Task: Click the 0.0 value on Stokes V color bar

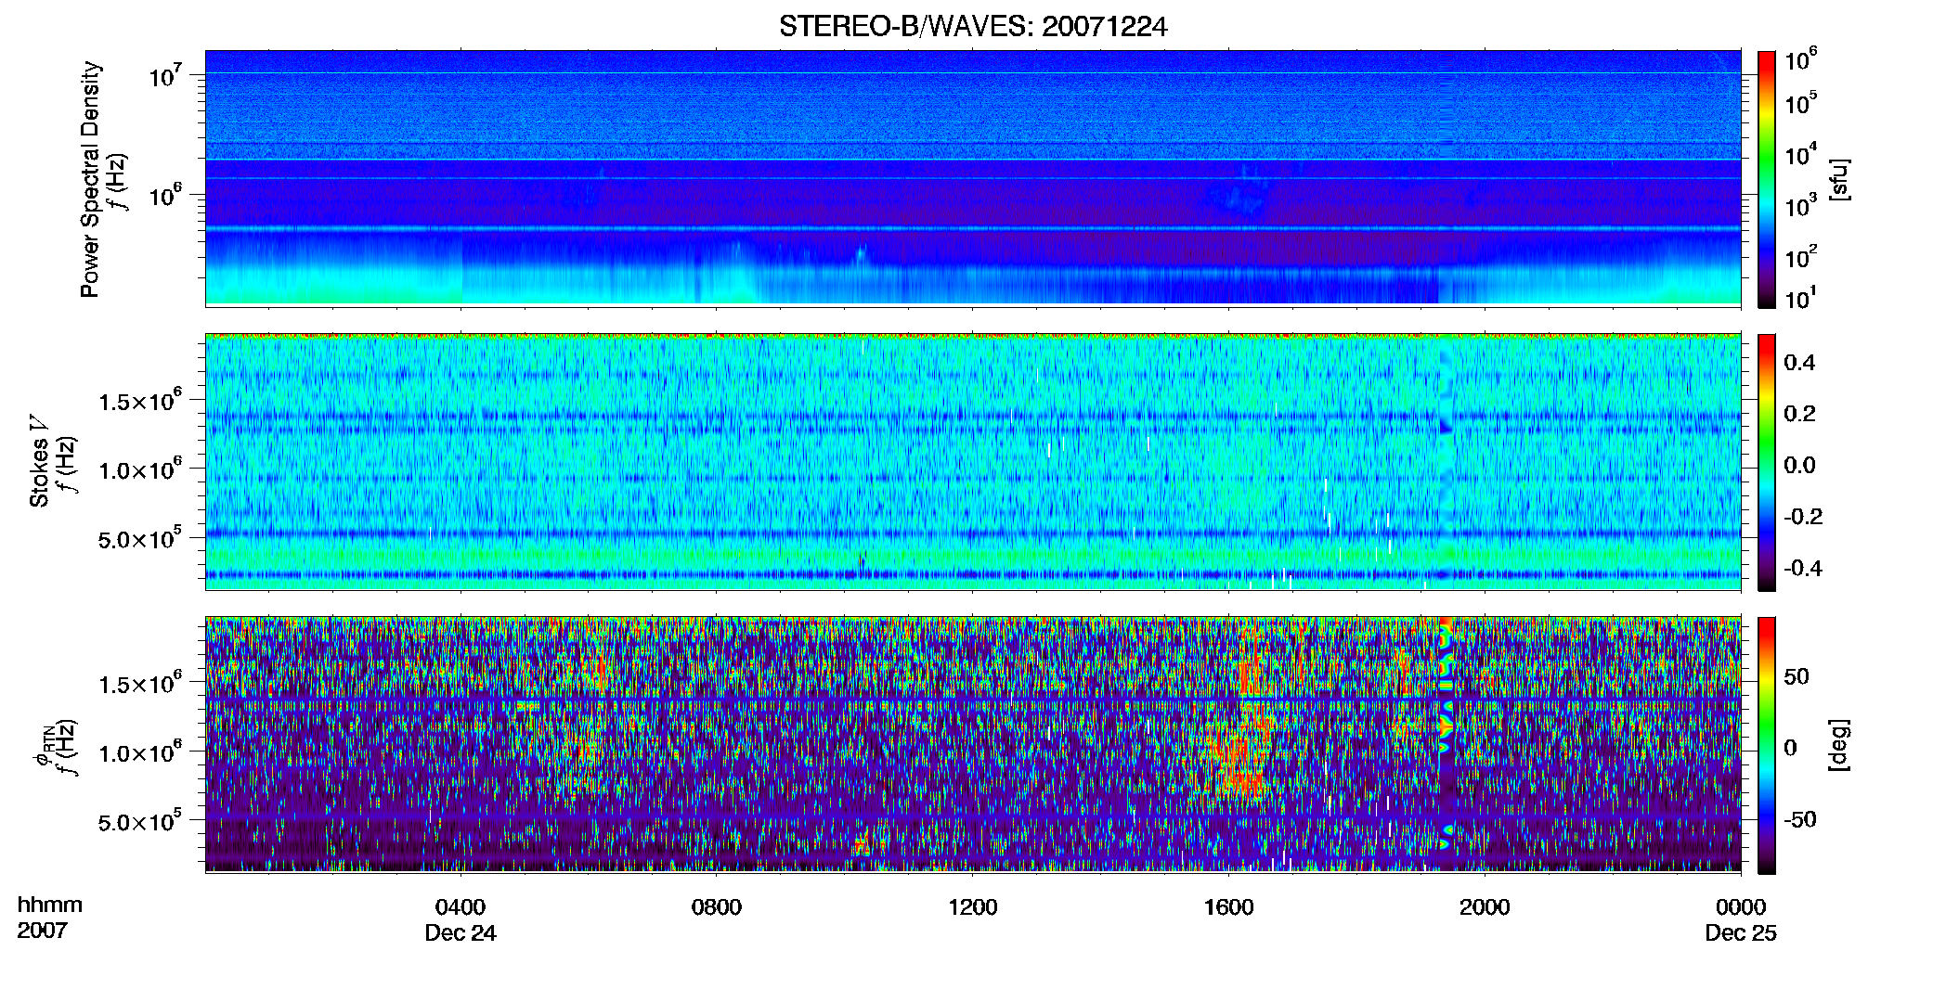Action: (x=1799, y=465)
